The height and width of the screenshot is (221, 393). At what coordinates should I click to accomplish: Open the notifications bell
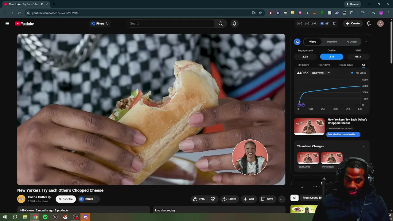pyautogui.click(x=368, y=24)
